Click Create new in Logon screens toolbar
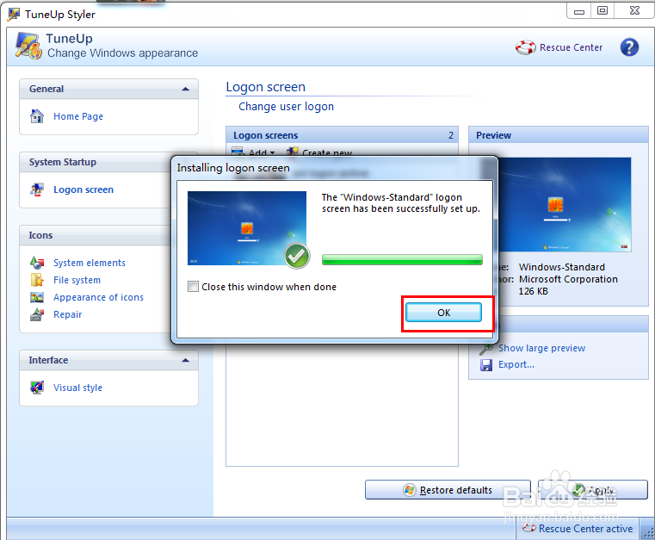This screenshot has height=540, width=655. (x=327, y=152)
